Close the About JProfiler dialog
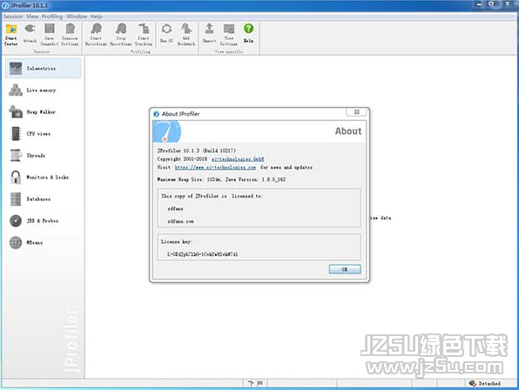Viewport: 519px width, 390px height. (x=356, y=112)
